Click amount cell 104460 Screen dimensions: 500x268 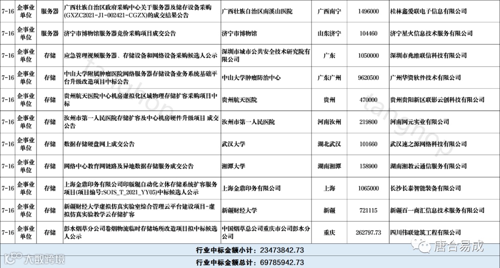369,33
